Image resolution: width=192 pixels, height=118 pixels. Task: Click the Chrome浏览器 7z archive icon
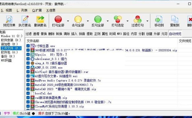coord(32,102)
